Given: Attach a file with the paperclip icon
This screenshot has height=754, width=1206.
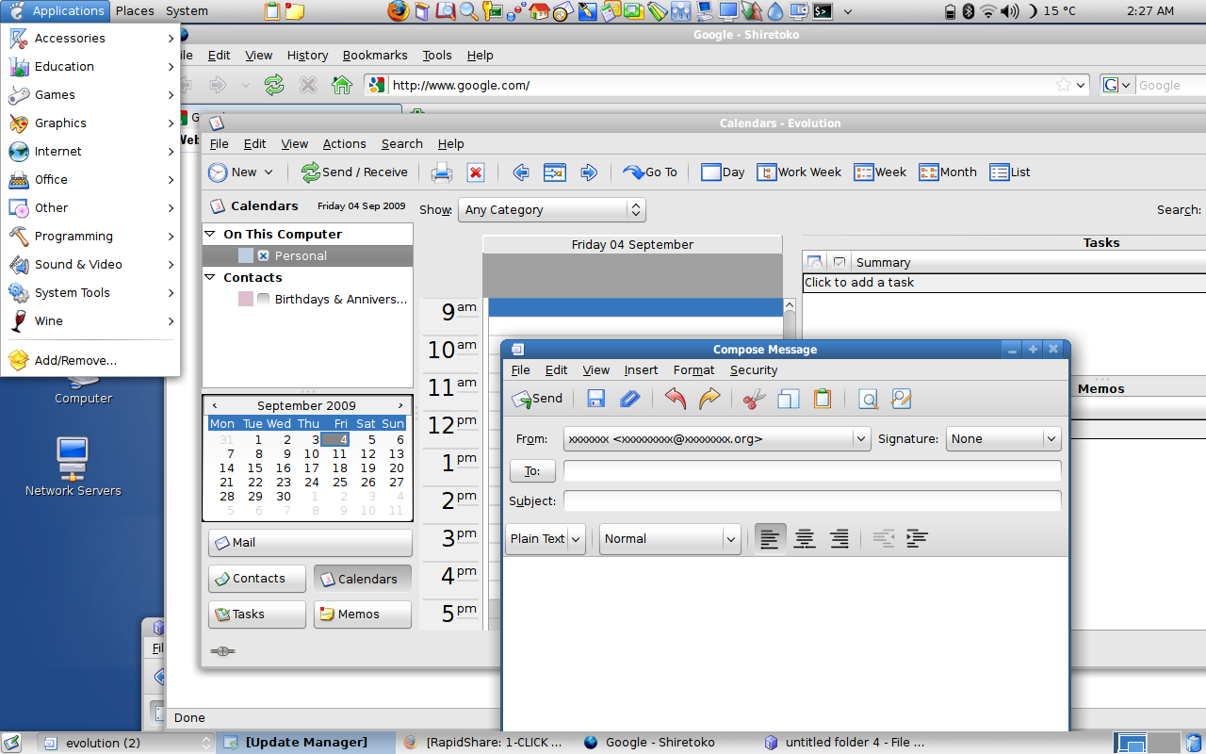Looking at the screenshot, I should pos(629,399).
